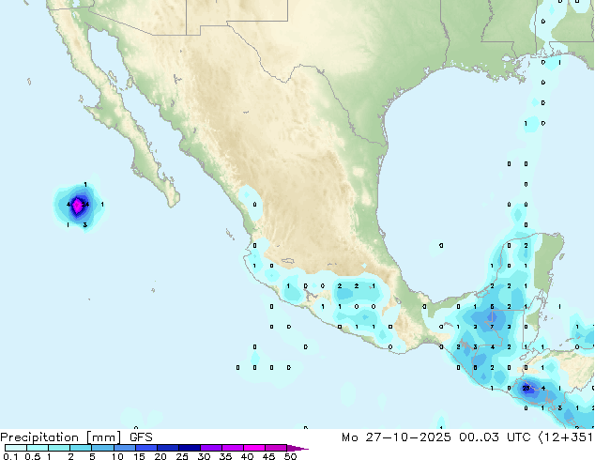
Task: Click the "40" legend scale label
Action: click(247, 456)
